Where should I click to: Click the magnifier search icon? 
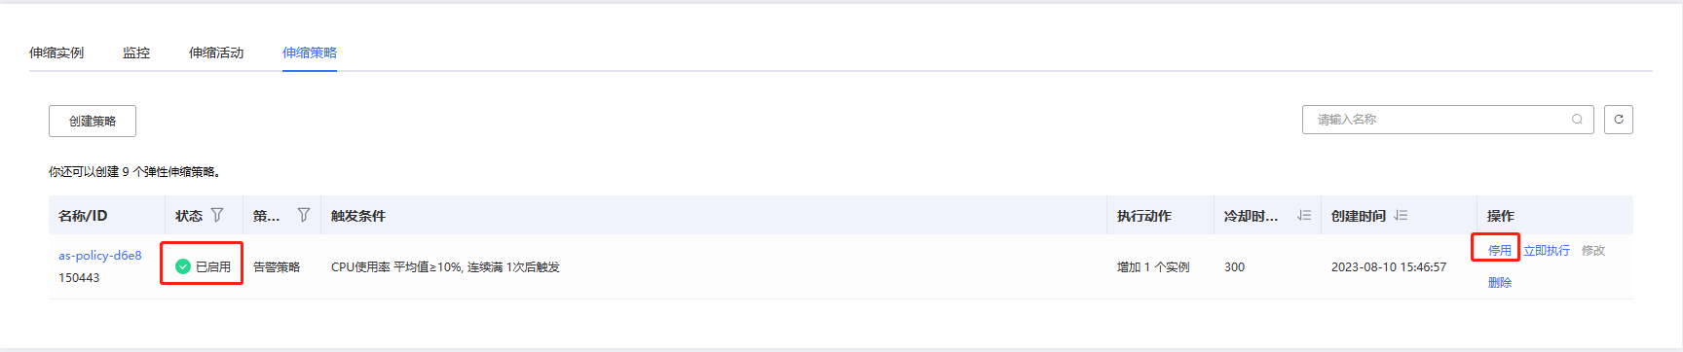(x=1577, y=120)
